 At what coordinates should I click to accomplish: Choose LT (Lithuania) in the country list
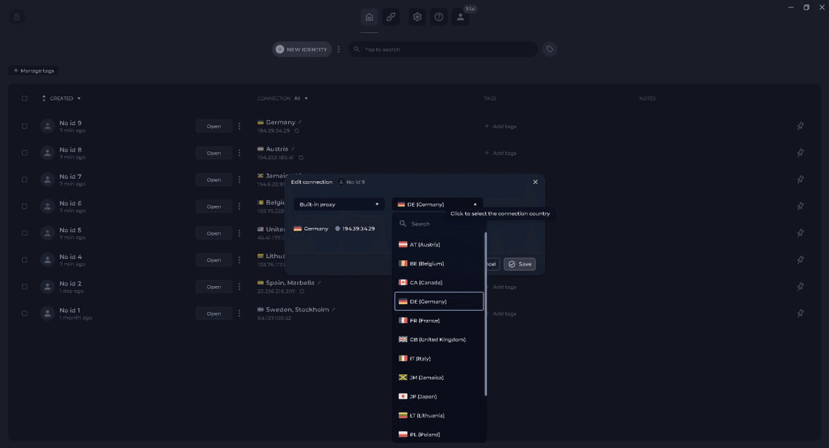(x=439, y=415)
